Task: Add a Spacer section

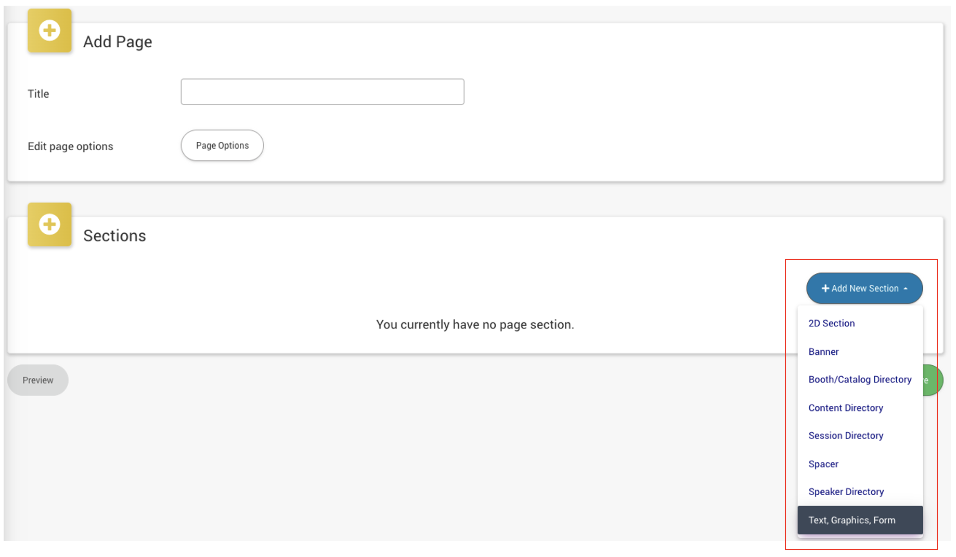Action: (860, 464)
